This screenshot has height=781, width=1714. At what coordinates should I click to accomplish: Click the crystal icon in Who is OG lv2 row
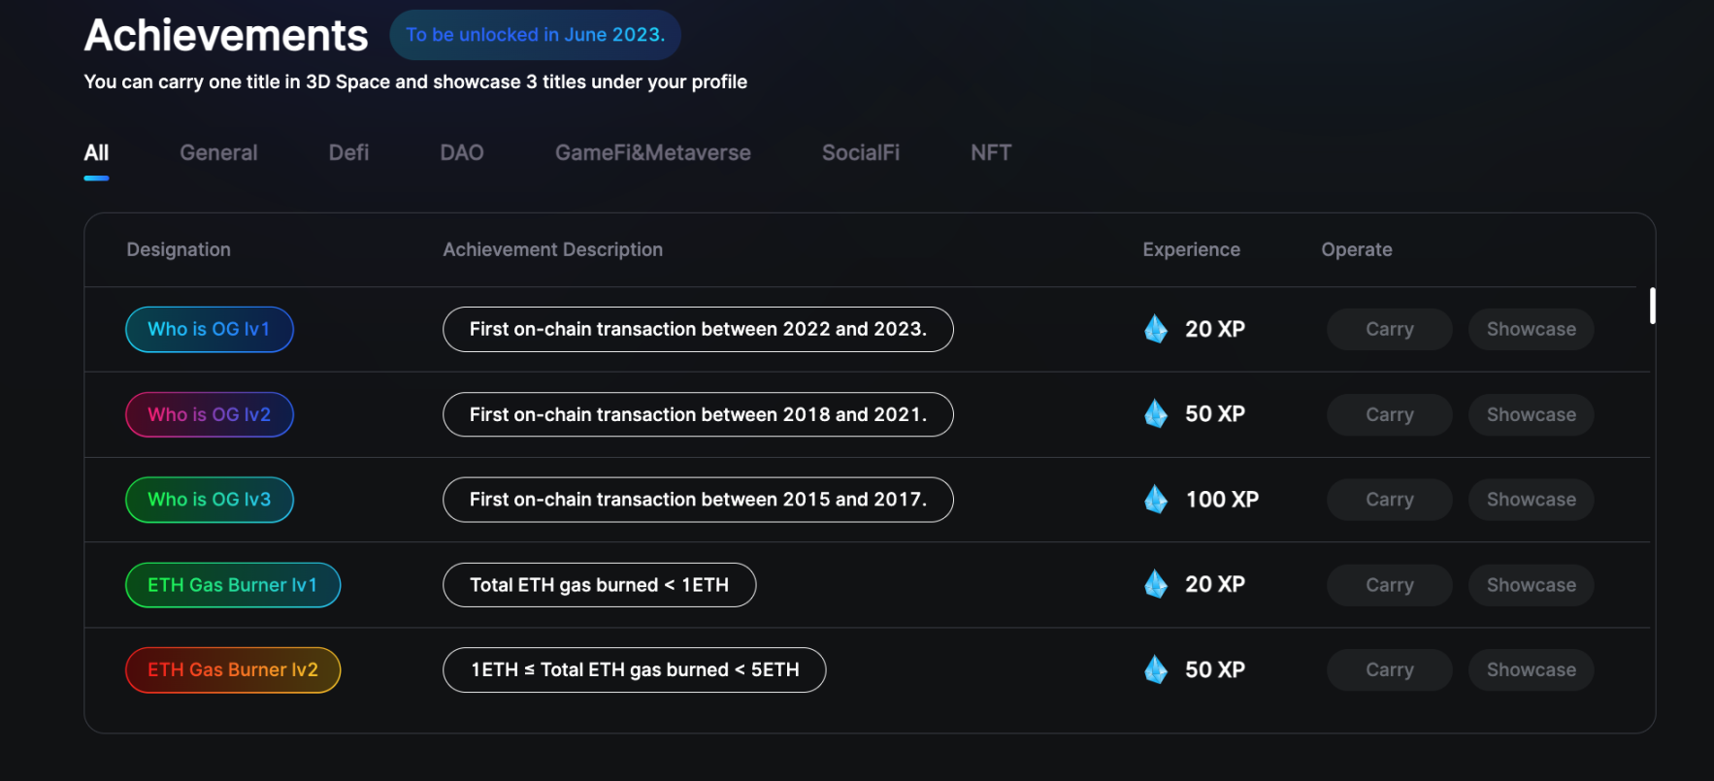(x=1155, y=414)
